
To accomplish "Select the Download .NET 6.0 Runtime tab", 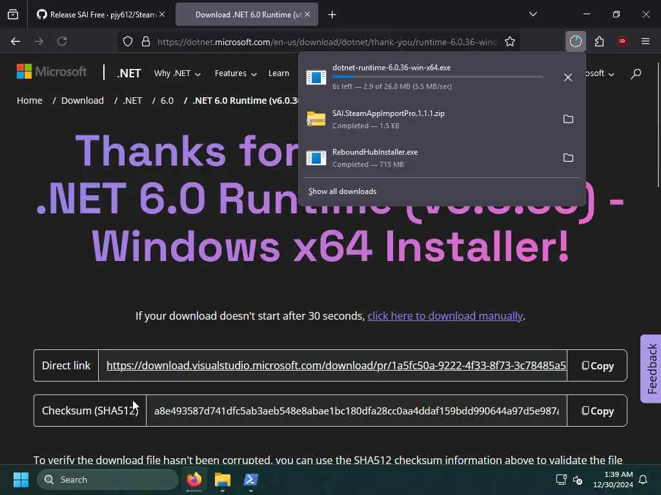I will [x=247, y=15].
